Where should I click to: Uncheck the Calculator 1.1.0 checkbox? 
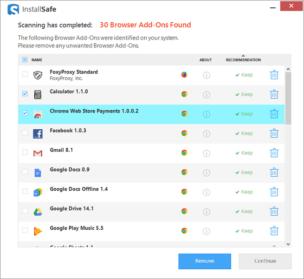(x=25, y=93)
